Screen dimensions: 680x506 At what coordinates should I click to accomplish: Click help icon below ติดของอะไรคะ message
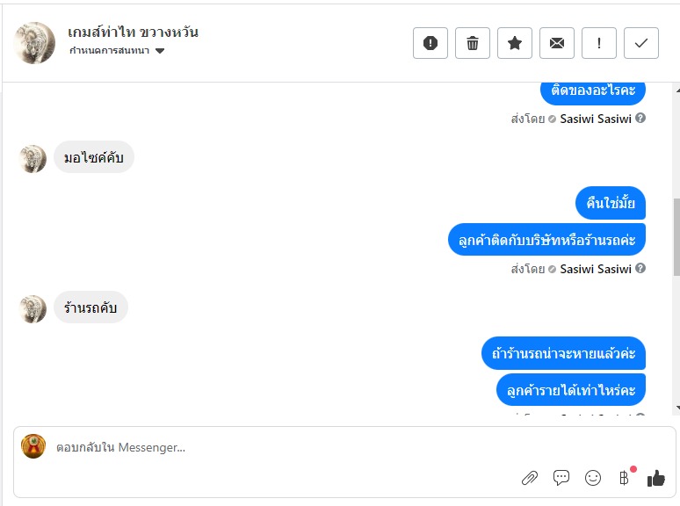(x=640, y=119)
